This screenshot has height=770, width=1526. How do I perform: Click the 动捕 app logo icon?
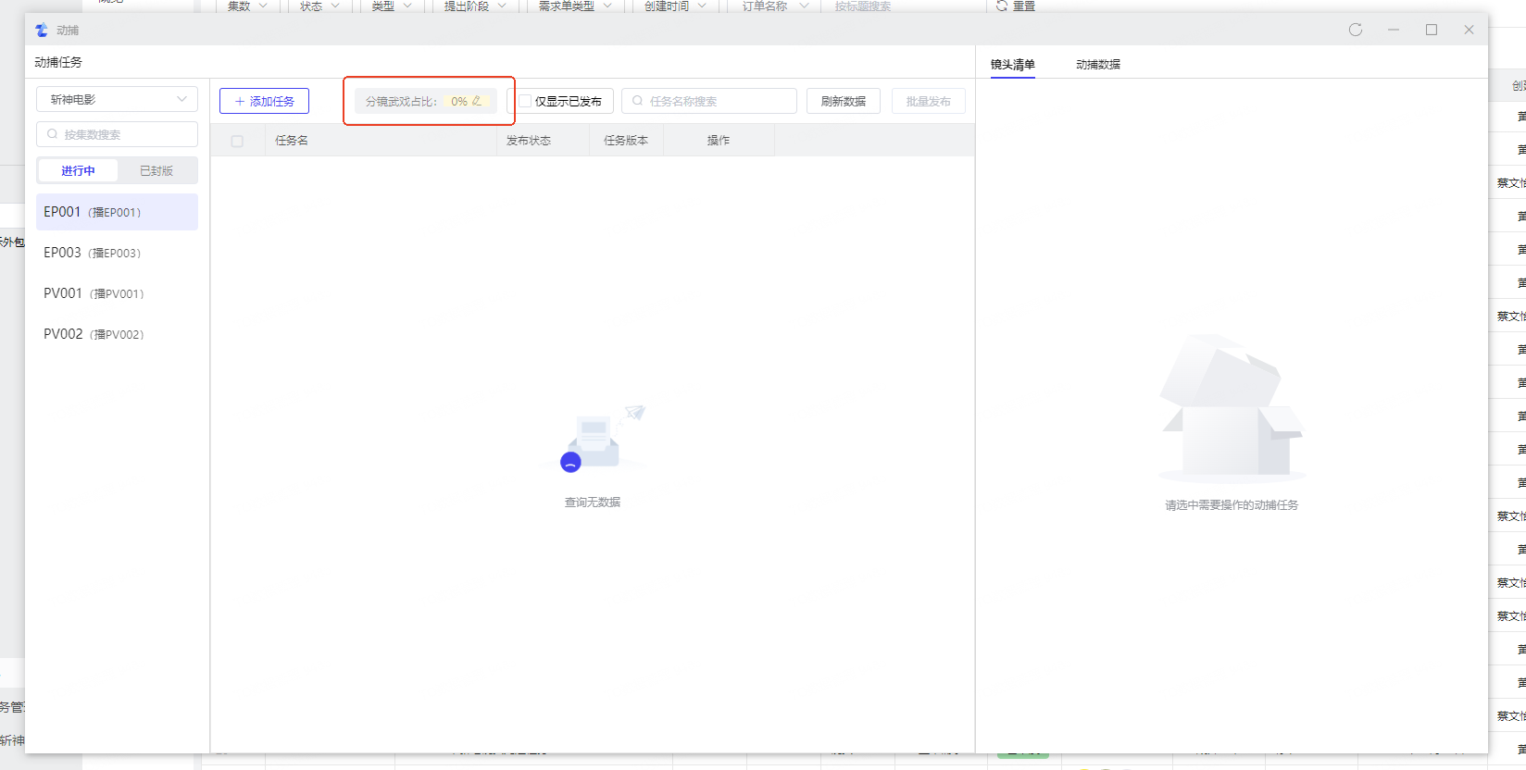42,30
